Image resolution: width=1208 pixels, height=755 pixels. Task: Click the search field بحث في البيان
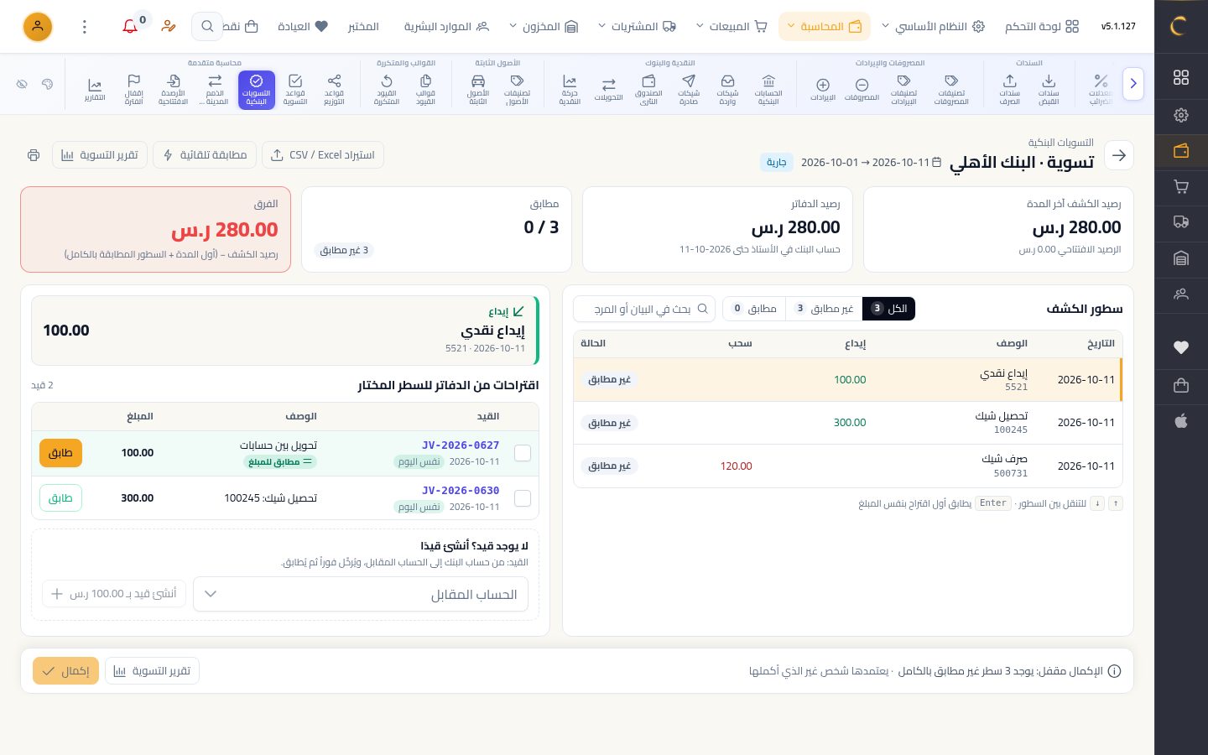(x=644, y=309)
